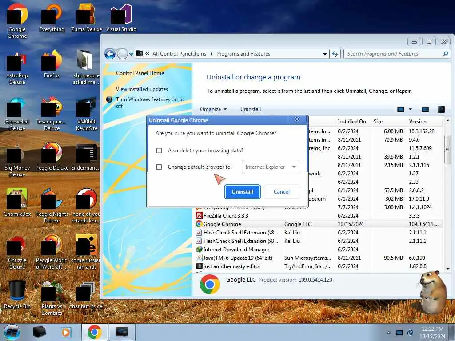Click the refresh button beside address bar

click(x=335, y=54)
